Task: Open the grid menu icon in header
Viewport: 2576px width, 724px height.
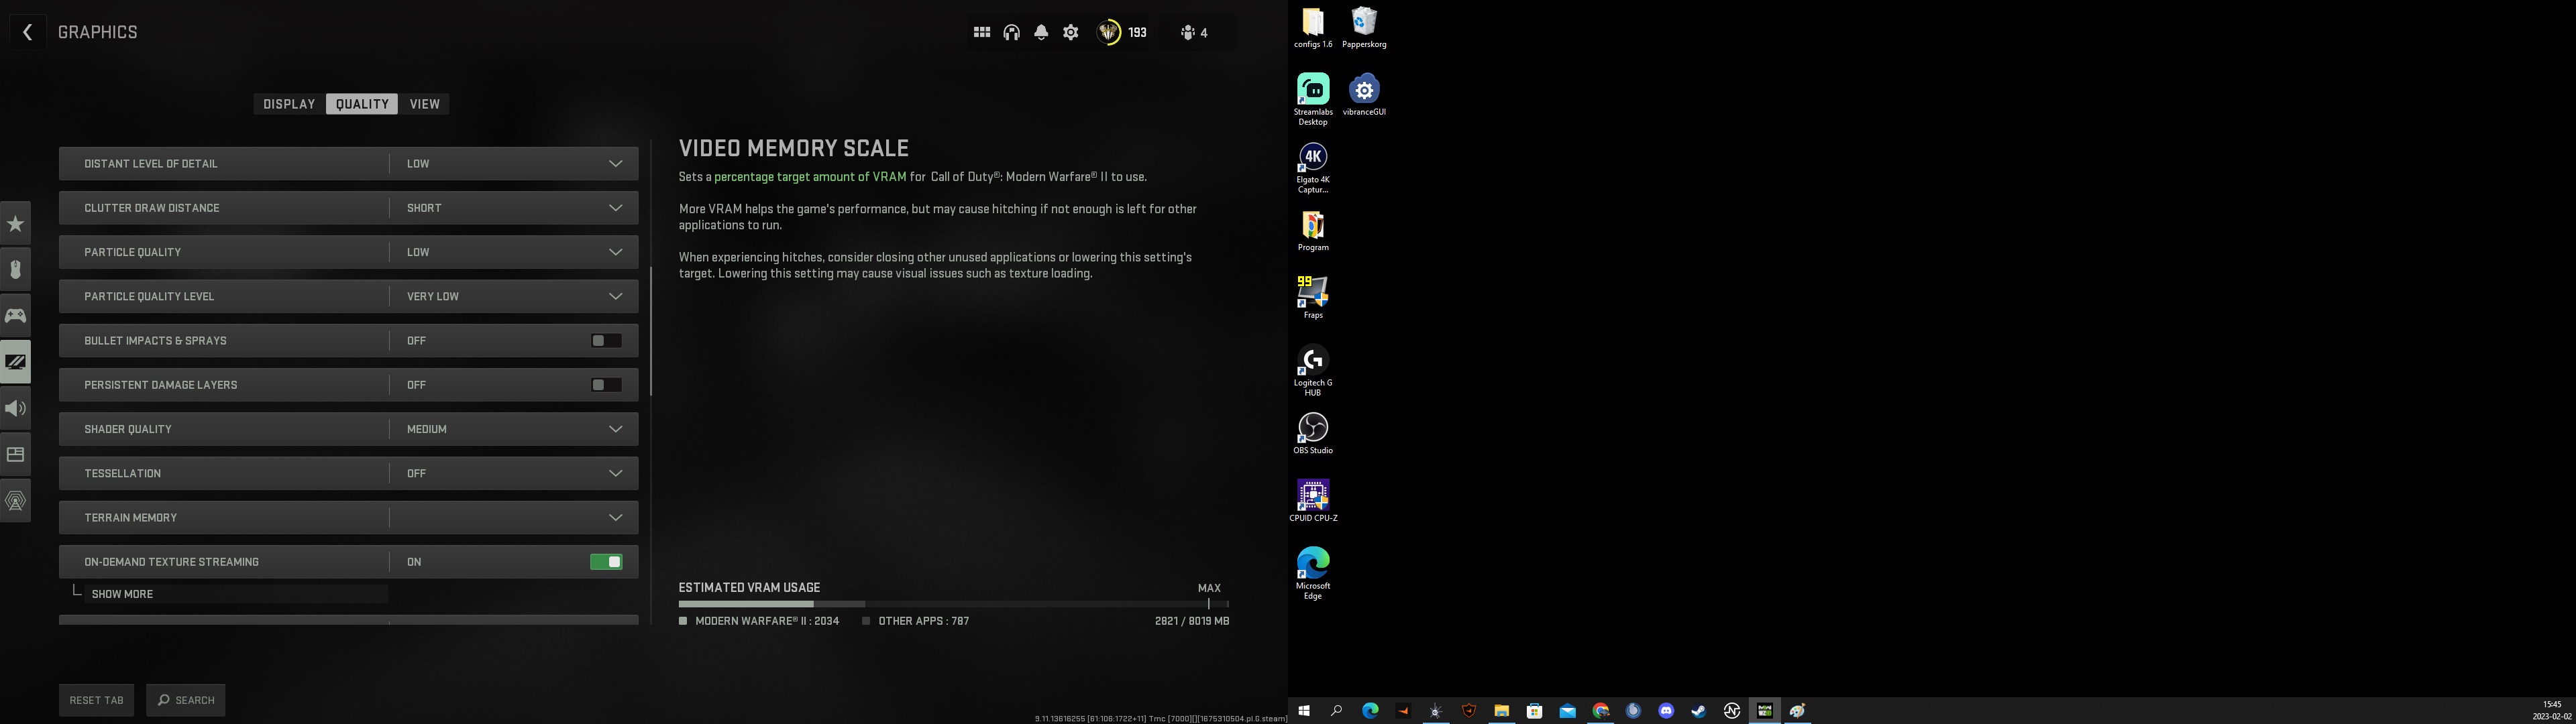Action: coord(982,33)
